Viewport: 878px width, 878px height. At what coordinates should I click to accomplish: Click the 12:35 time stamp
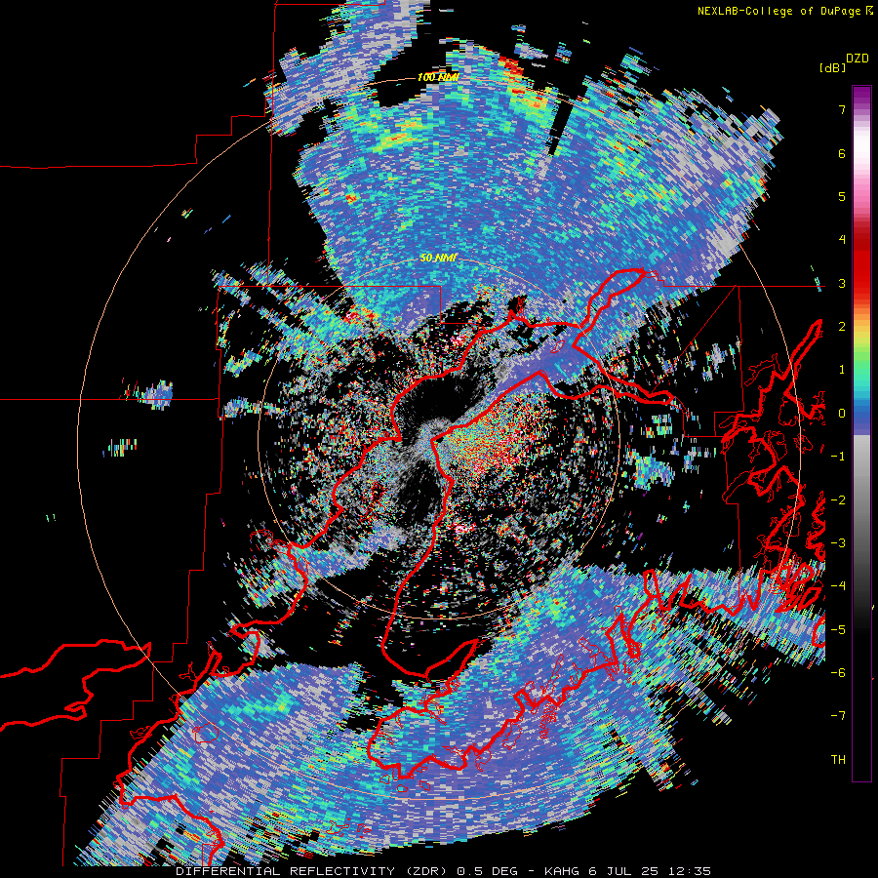(691, 871)
